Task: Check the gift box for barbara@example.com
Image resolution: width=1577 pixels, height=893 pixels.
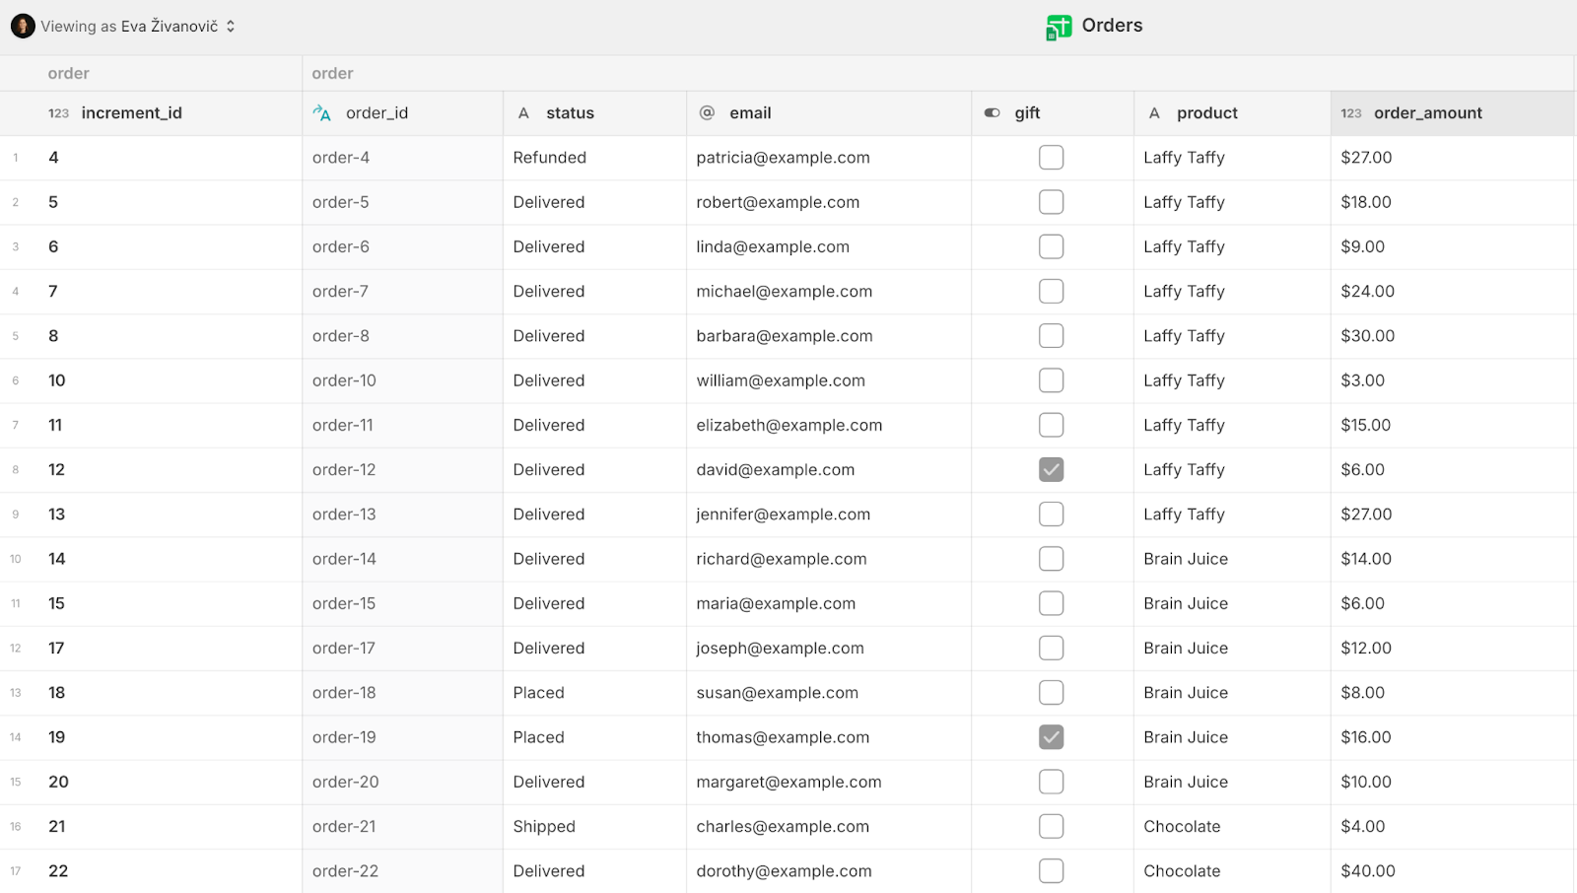Action: point(1052,336)
